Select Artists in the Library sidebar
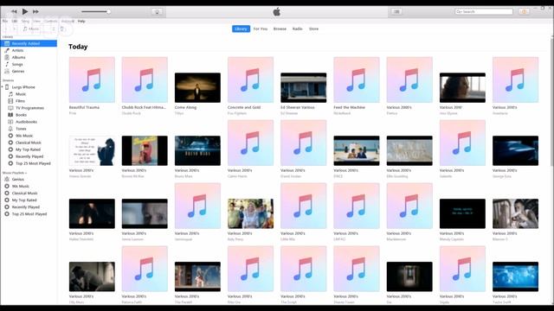The height and width of the screenshot is (311, 554). coord(29,50)
